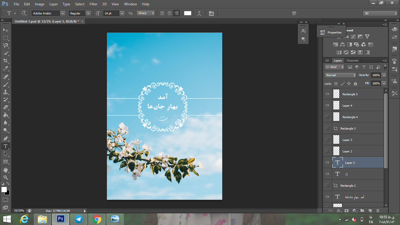Open the Filter menu
Viewport: 400px width, 225px height.
(x=93, y=4)
